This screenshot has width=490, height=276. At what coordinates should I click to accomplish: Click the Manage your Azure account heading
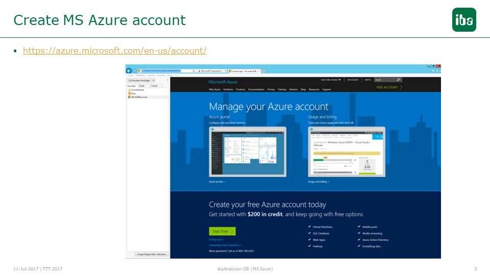point(268,107)
